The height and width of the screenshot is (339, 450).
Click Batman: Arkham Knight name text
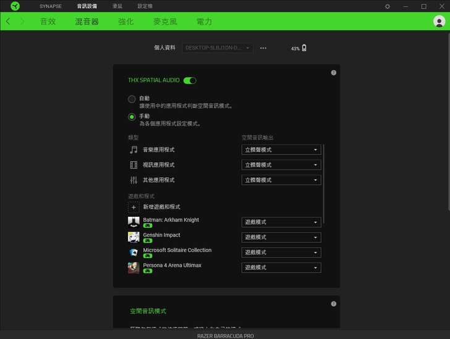(x=171, y=220)
